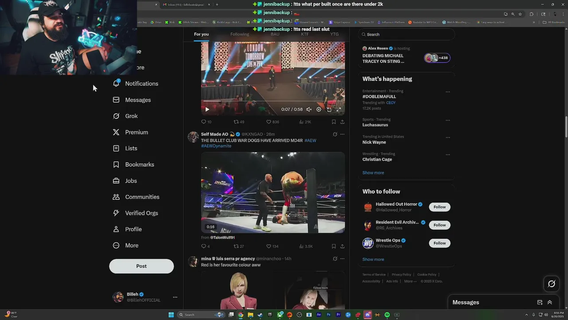The height and width of the screenshot is (320, 568).
Task: Like the post with 836 likes
Action: (x=272, y=122)
